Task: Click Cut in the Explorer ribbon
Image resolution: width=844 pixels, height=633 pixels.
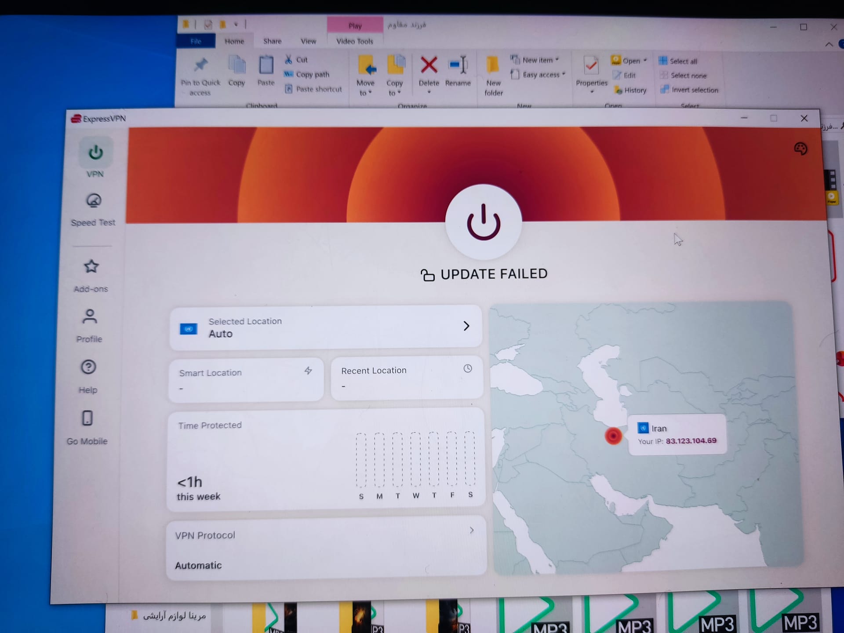Action: point(296,59)
